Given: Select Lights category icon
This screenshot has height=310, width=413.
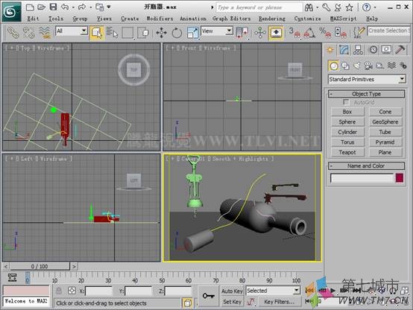Looking at the screenshot, I should [x=357, y=66].
